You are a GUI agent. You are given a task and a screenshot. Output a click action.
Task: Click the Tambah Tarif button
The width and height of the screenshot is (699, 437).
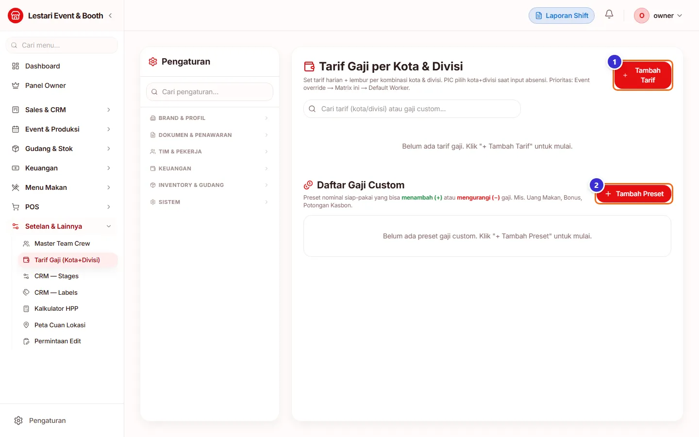pyautogui.click(x=643, y=75)
